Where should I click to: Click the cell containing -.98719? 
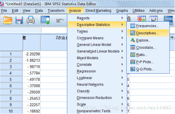point(32,67)
